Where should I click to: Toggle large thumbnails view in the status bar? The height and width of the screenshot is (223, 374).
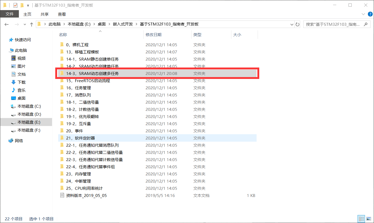(369, 218)
